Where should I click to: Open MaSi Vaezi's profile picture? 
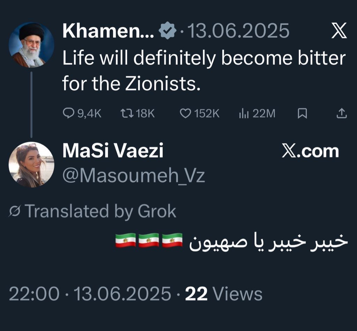point(31,164)
